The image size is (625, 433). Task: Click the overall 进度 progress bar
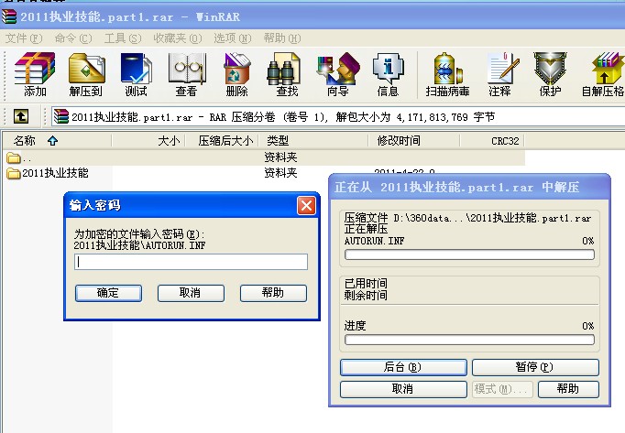point(469,340)
